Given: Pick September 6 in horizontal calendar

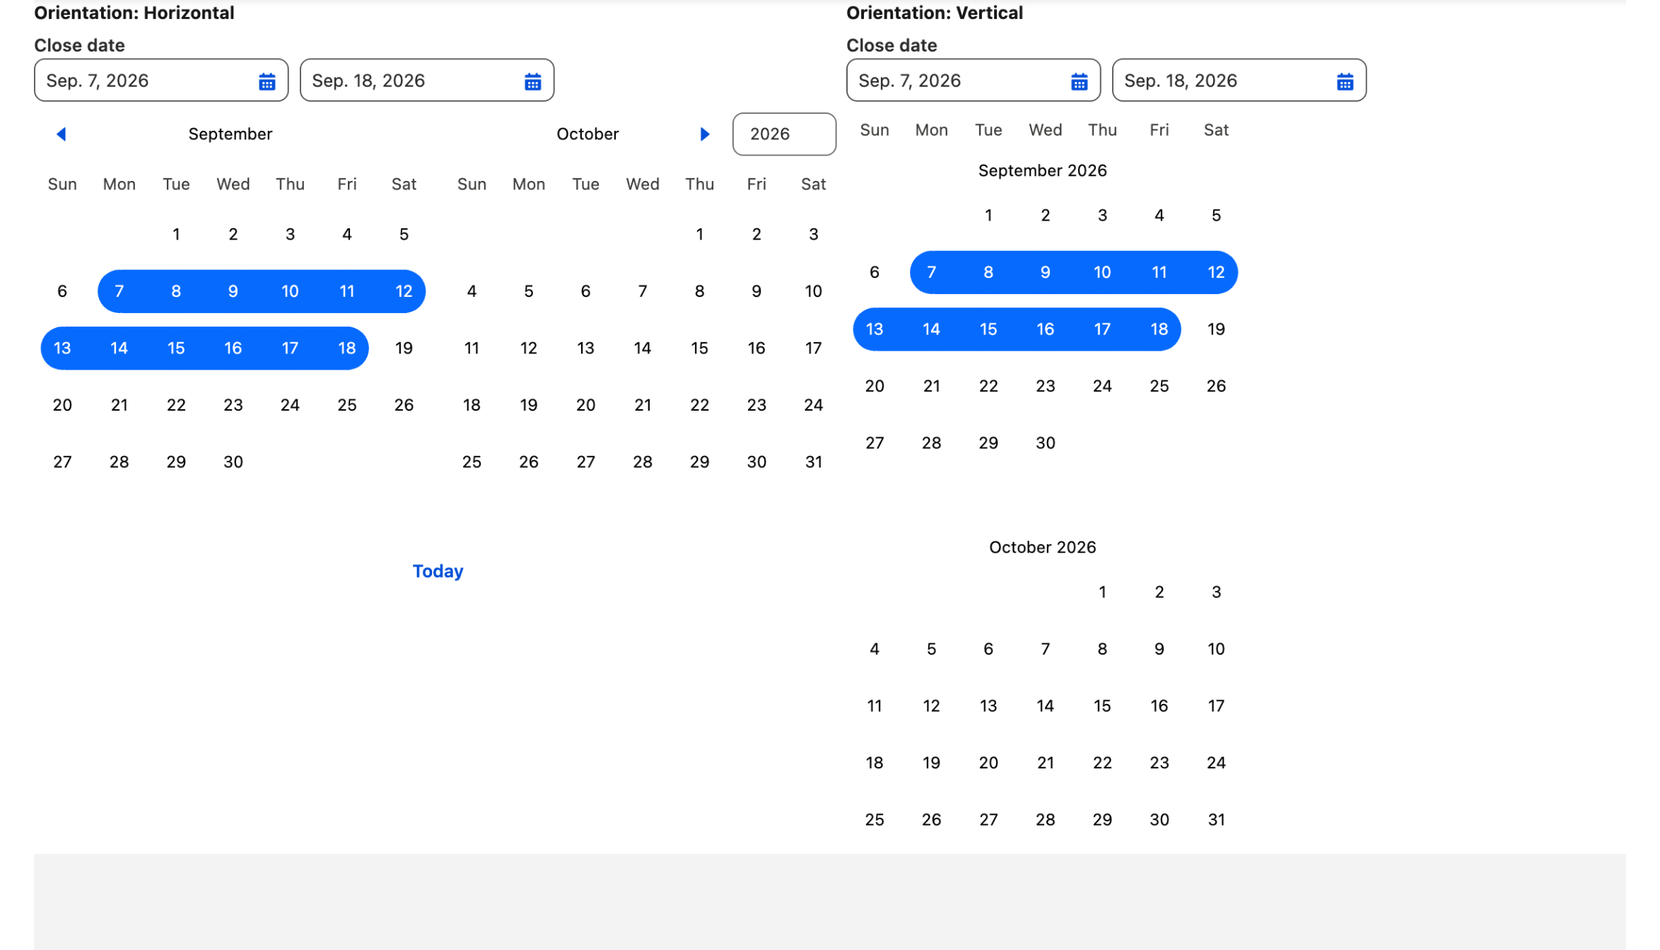Looking at the screenshot, I should 62,291.
